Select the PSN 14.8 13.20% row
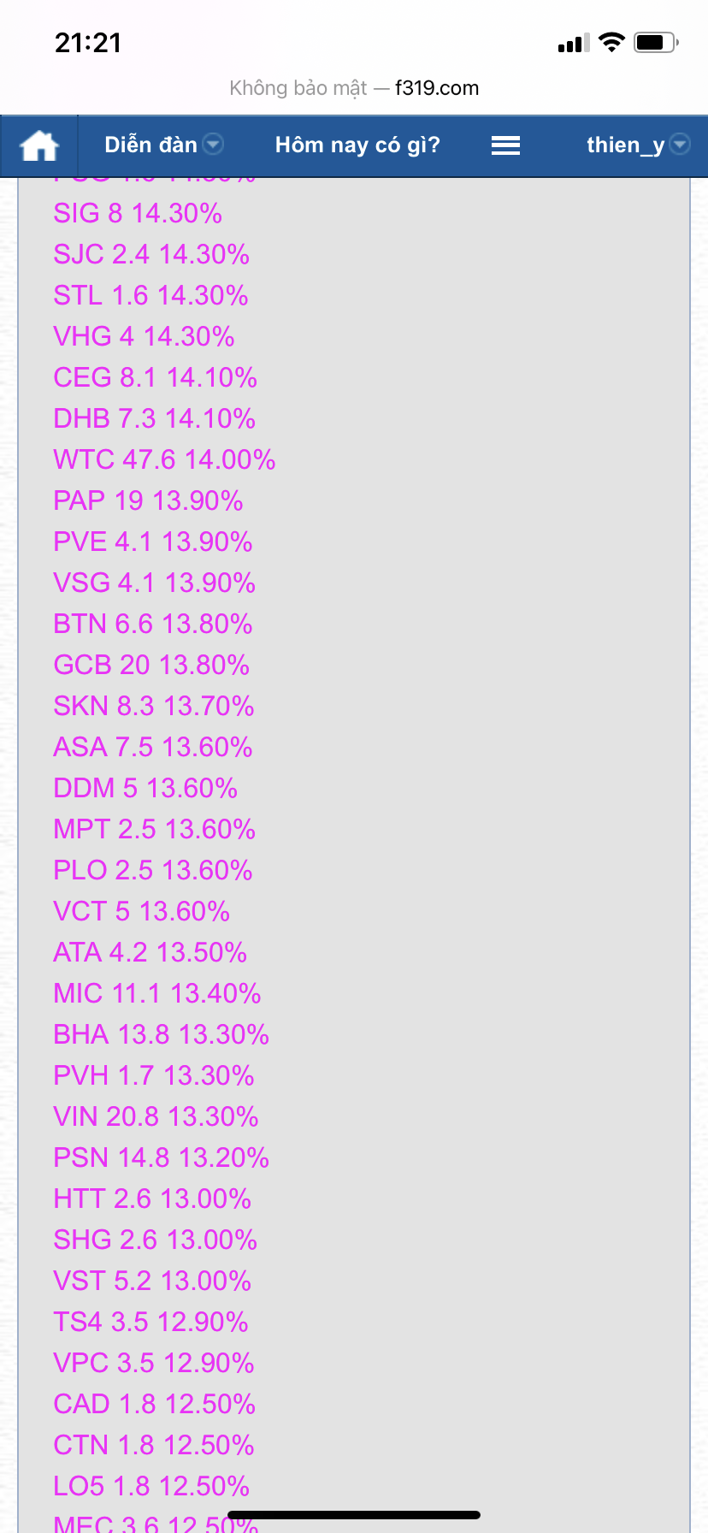 pos(161,1157)
